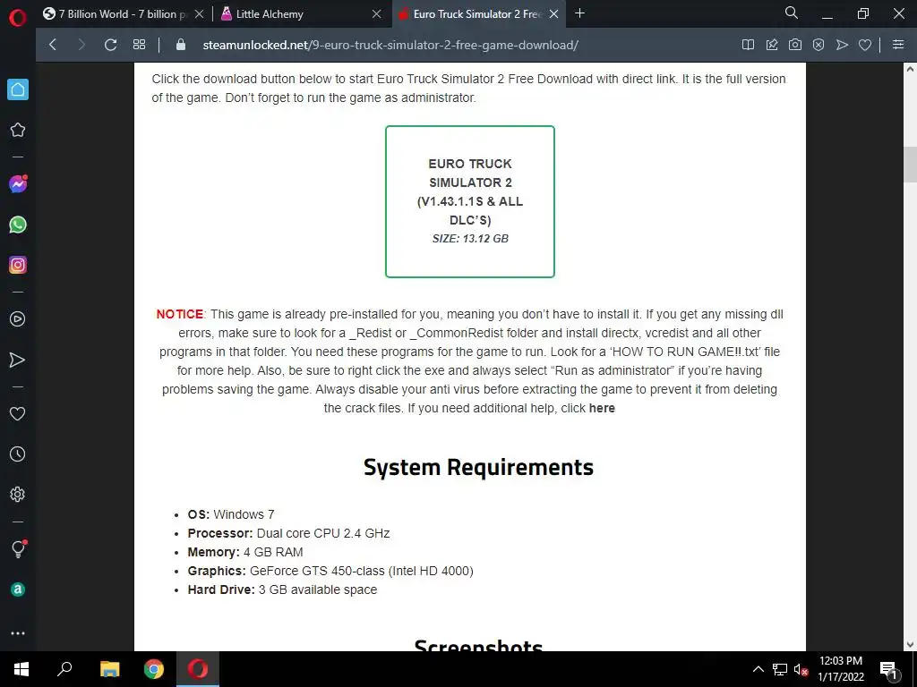Click the 'here' additional help link
Image resolution: width=917 pixels, height=687 pixels.
(x=602, y=408)
